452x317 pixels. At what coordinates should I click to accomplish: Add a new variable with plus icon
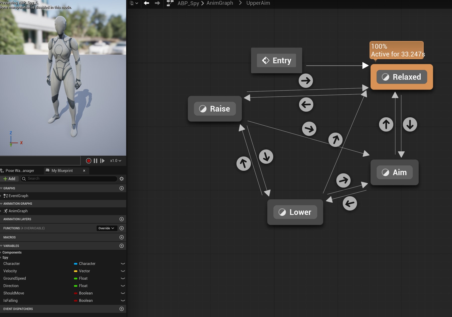122,246
